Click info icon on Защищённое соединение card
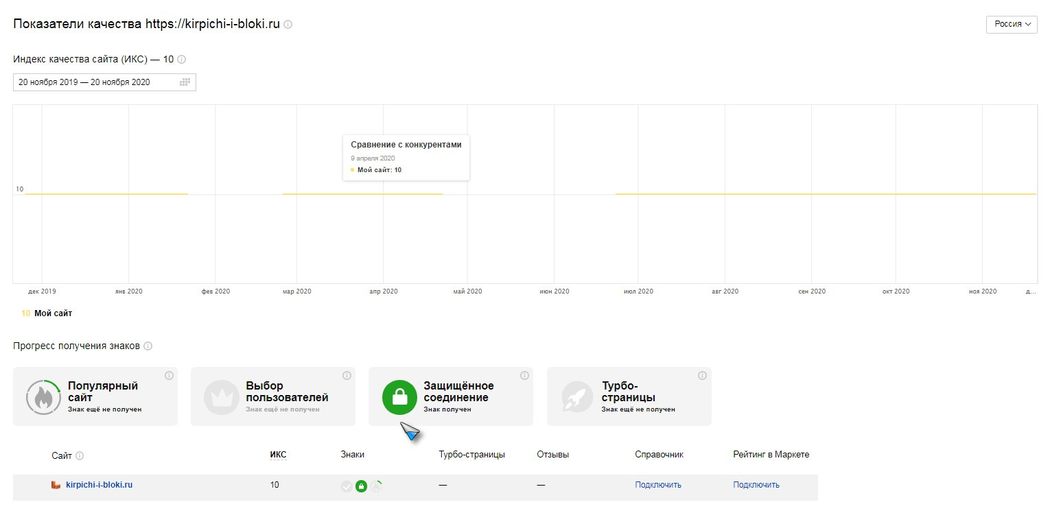 pos(524,376)
